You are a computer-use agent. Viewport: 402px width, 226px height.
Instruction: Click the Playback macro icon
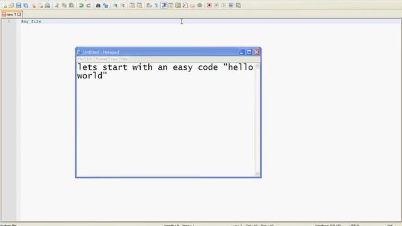pyautogui.click(x=224, y=6)
